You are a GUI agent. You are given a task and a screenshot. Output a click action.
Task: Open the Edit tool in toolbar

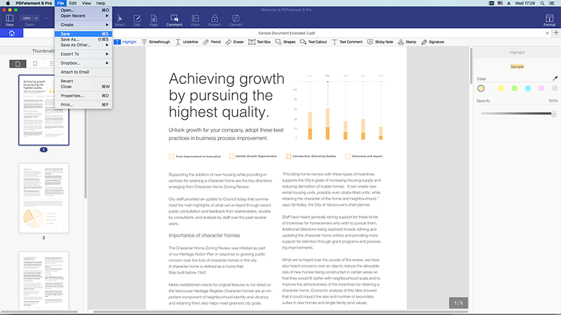(137, 20)
